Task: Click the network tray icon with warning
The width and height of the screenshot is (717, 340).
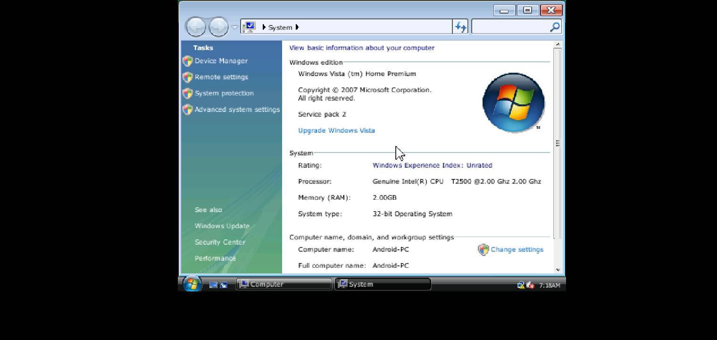Action: pyautogui.click(x=521, y=285)
